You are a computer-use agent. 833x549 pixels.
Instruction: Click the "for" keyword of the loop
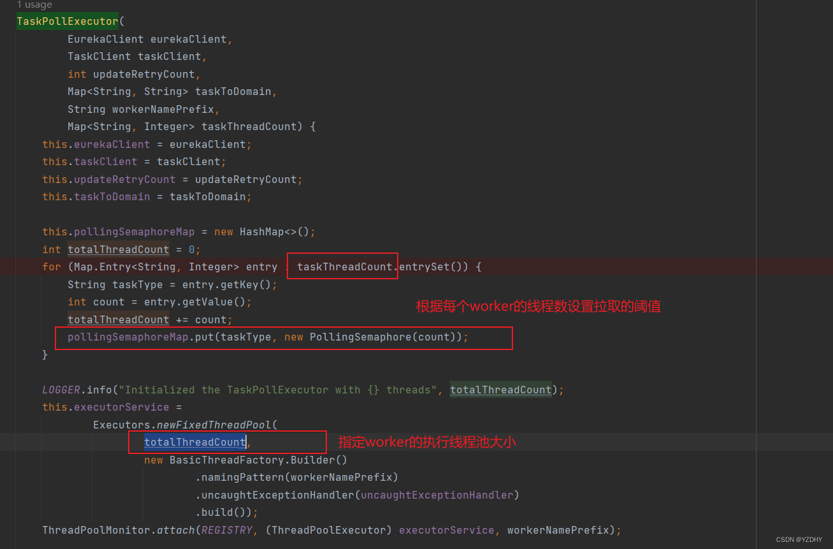(52, 267)
